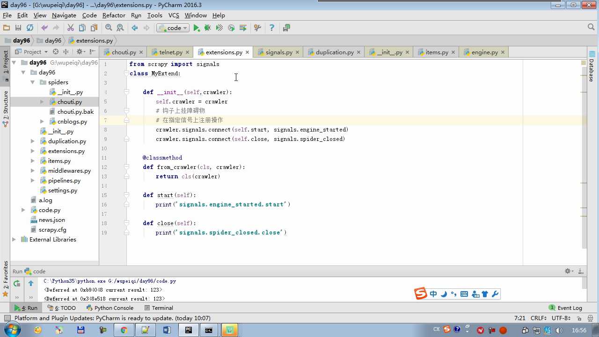Toggle the 2: Favorites side tab
Screen dimensions: 599x337
click(6, 279)
